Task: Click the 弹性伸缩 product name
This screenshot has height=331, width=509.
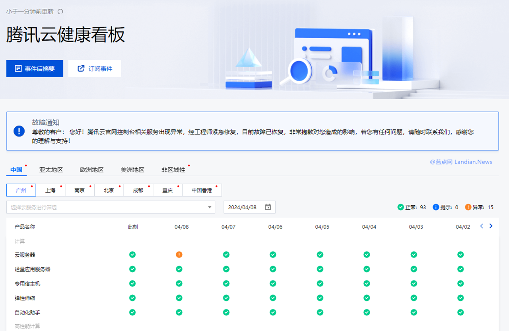Action: point(25,298)
